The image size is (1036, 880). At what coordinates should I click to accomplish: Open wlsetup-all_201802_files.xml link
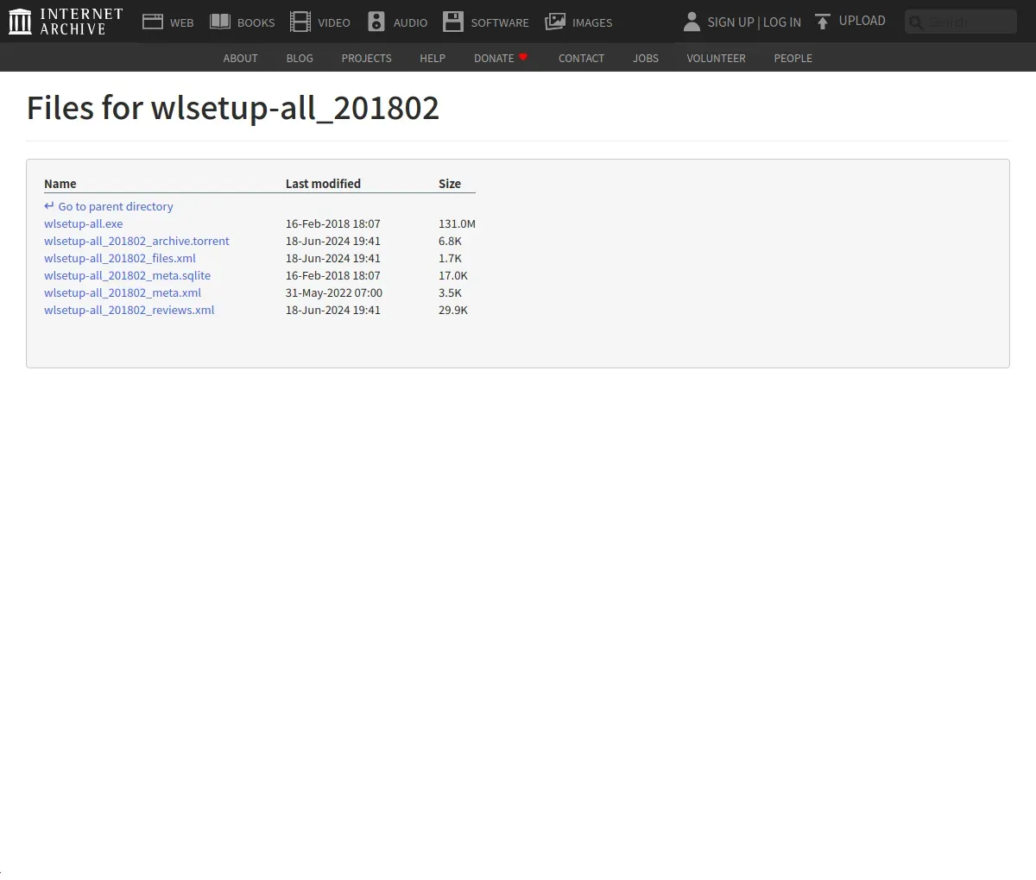(x=120, y=259)
